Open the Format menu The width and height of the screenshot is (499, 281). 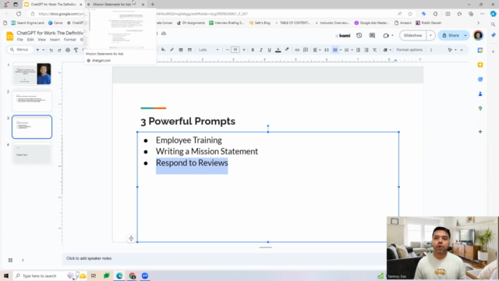click(69, 40)
